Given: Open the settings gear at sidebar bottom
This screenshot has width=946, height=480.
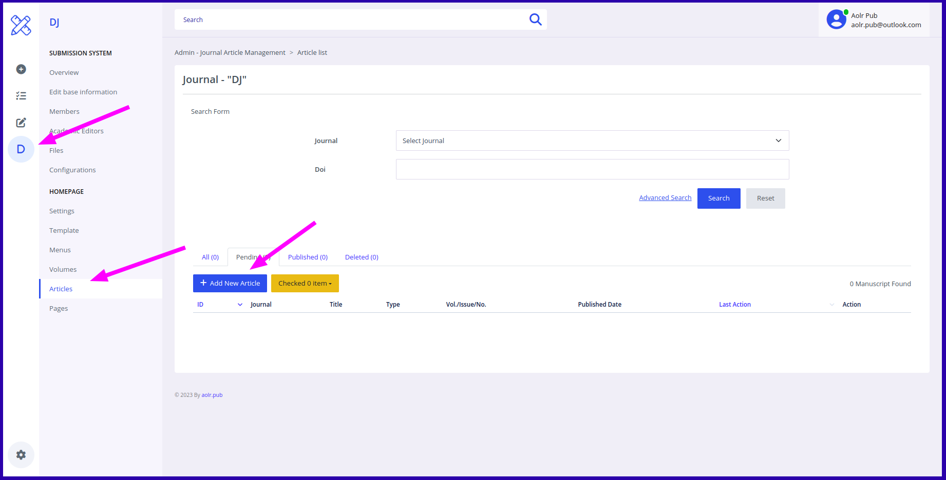Looking at the screenshot, I should [x=21, y=455].
